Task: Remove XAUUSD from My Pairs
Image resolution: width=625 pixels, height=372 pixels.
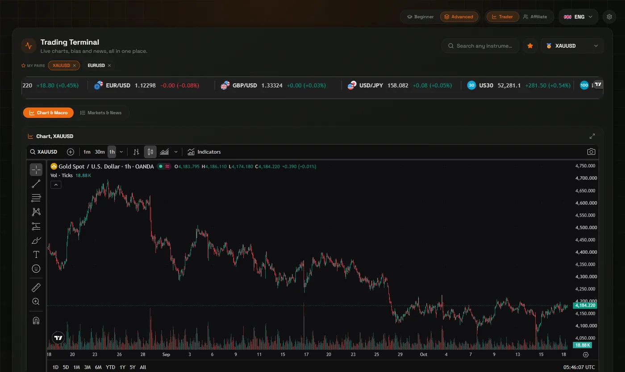Action: (x=75, y=66)
